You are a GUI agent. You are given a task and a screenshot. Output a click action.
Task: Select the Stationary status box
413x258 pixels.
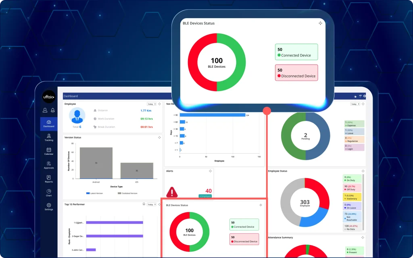point(352,197)
